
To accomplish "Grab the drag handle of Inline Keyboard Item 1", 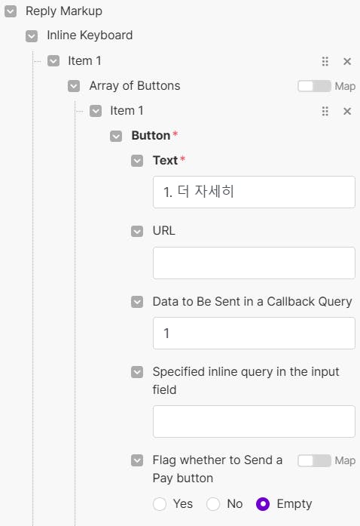I will (x=325, y=61).
